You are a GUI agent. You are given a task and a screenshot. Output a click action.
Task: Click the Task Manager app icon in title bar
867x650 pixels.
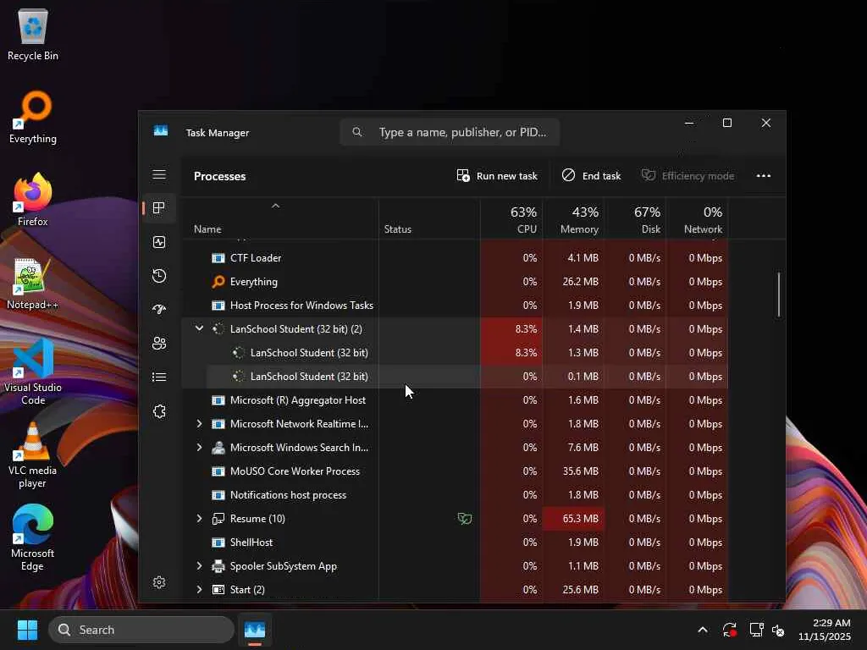point(161,131)
